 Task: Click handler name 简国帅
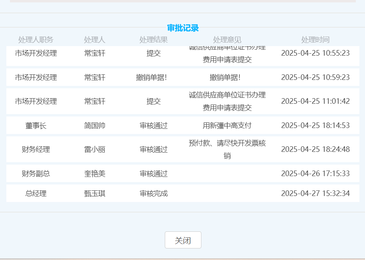pos(95,126)
